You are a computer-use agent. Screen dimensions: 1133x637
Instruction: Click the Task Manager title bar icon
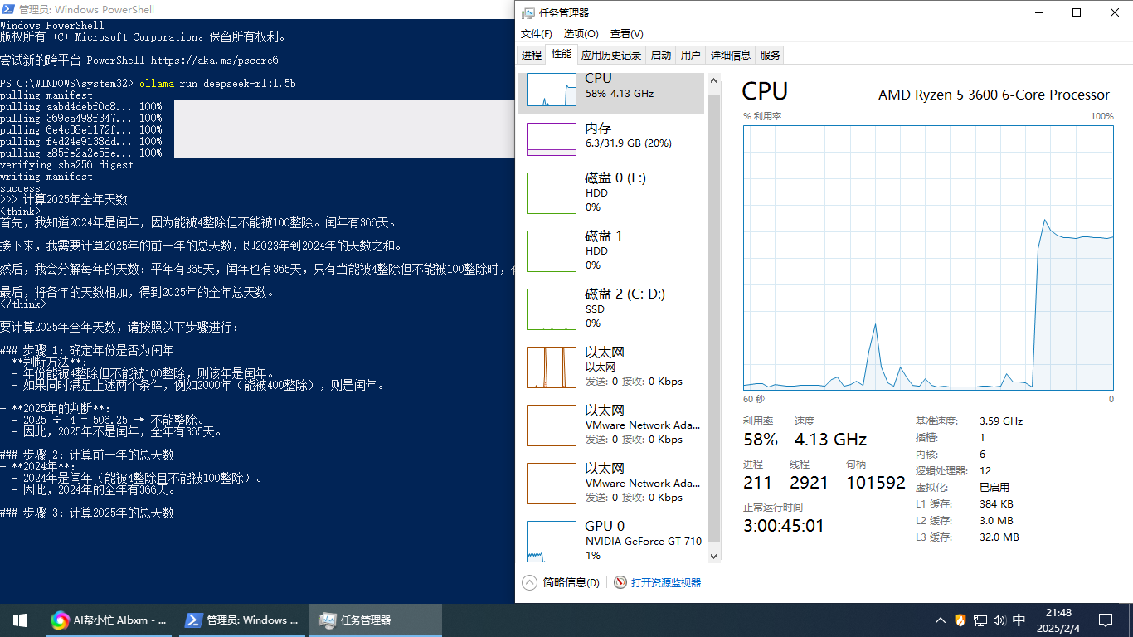point(528,12)
